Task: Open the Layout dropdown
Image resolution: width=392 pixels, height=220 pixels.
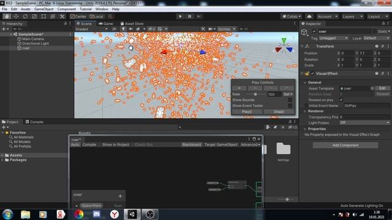Action: 378,16
